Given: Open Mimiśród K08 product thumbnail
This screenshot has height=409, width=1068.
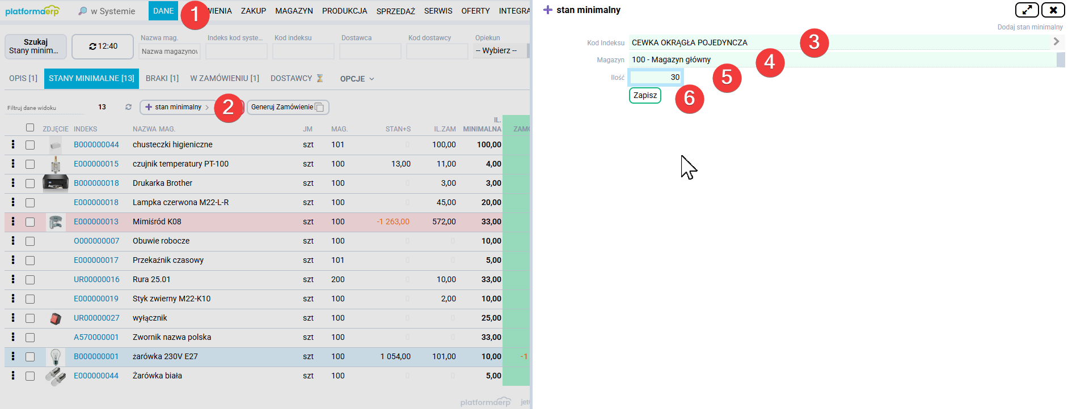Looking at the screenshot, I should coord(56,221).
